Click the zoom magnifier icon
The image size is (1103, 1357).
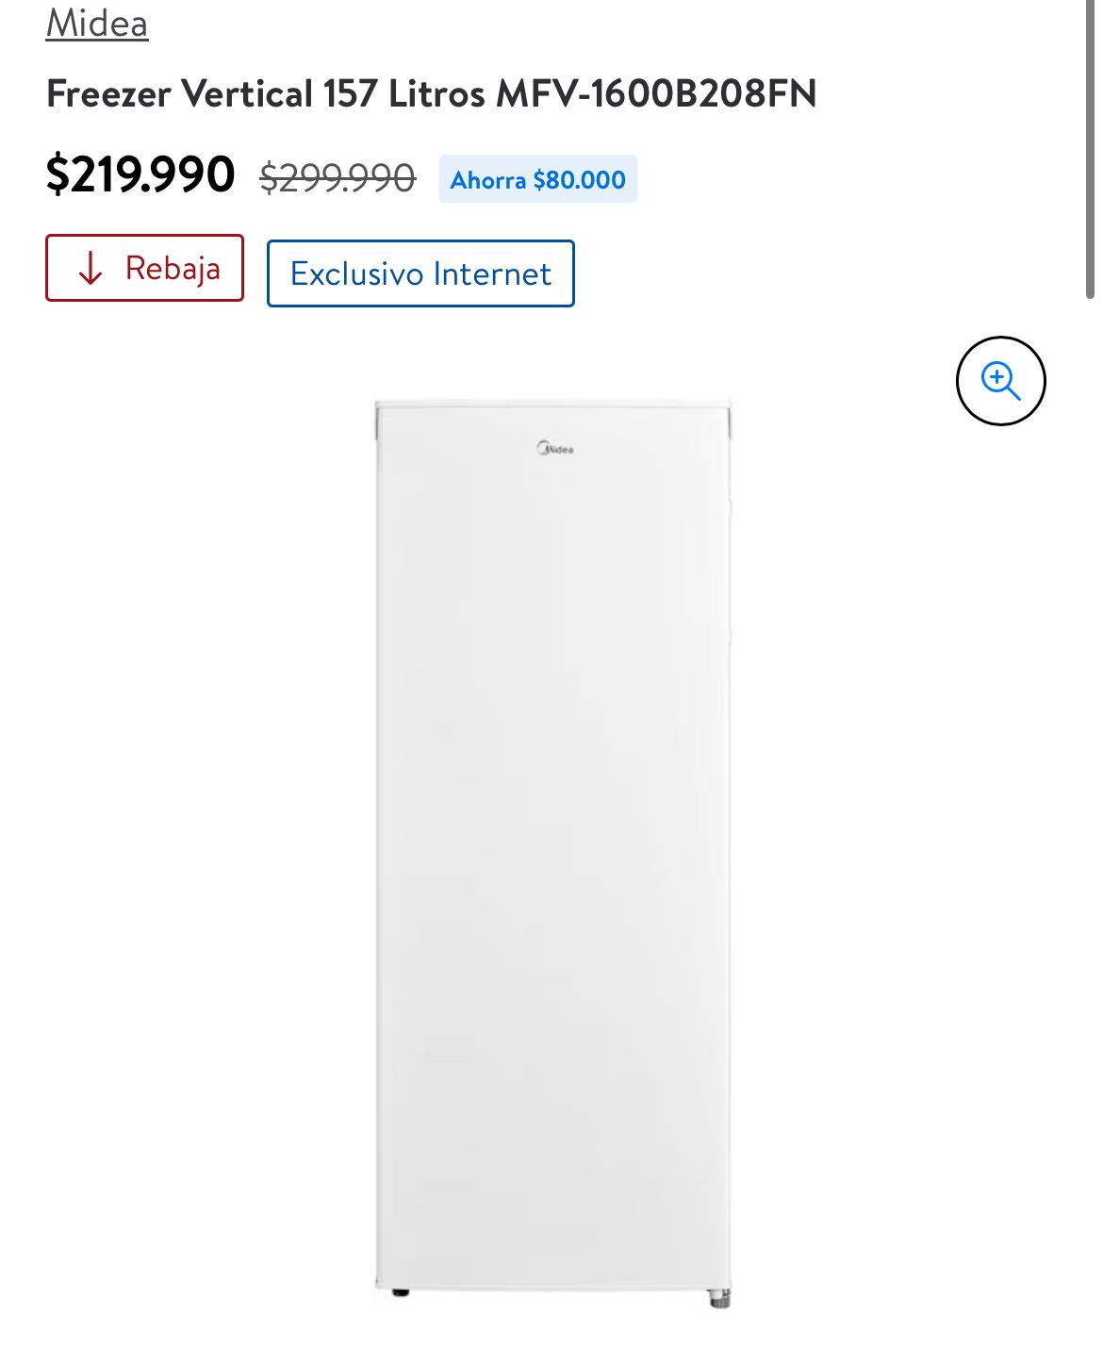point(1000,381)
